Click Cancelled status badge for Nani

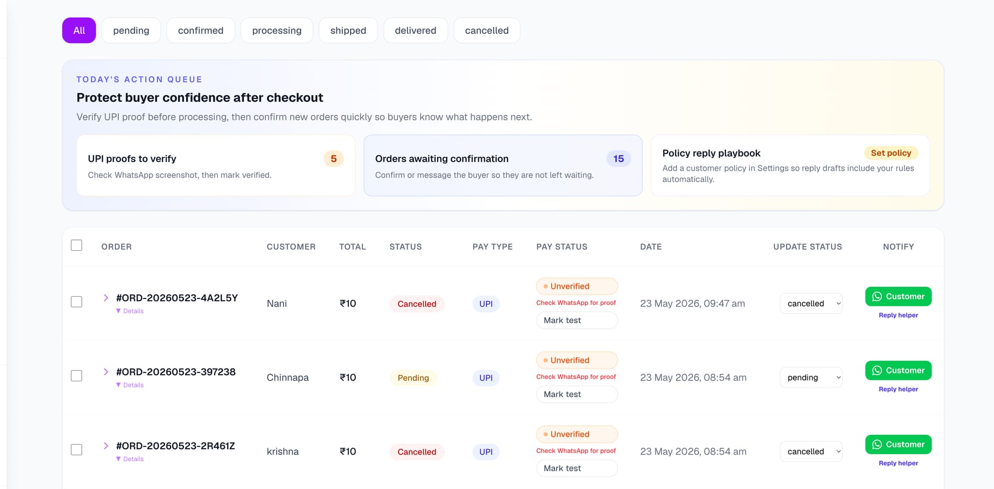(417, 304)
